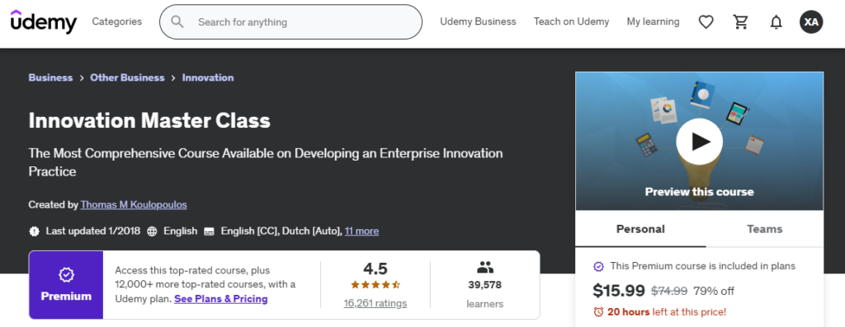Go to the Business breadcrumb
Screen dimensions: 845x327
coord(50,77)
